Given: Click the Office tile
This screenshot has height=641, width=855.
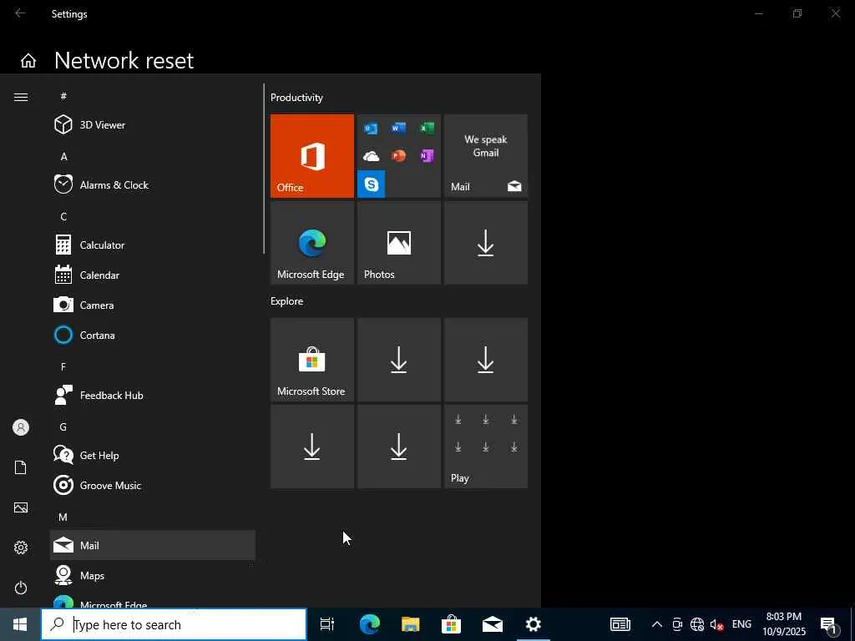Looking at the screenshot, I should tap(312, 156).
